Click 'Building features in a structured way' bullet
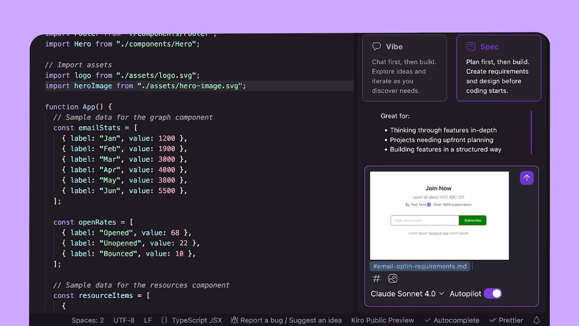The width and height of the screenshot is (579, 326). coord(446,149)
